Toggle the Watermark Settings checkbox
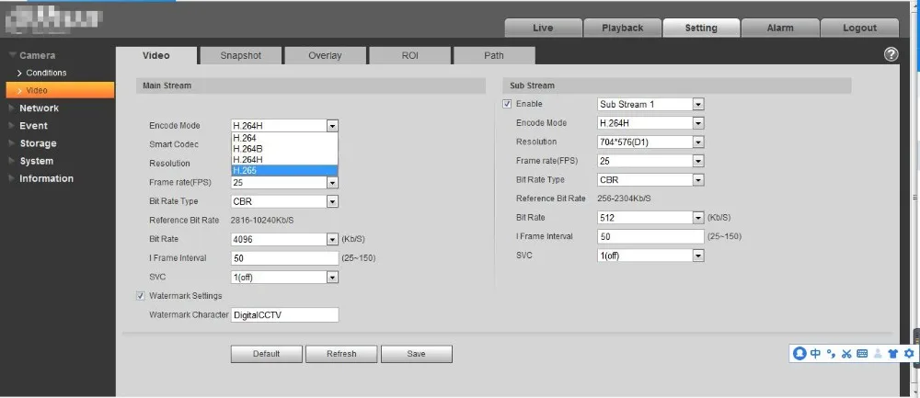The width and height of the screenshot is (920, 398). click(x=140, y=296)
